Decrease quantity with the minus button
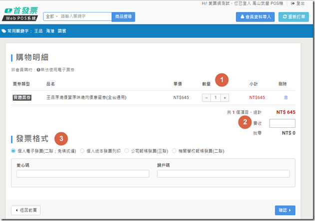The height and width of the screenshot is (221, 315). tap(206, 98)
